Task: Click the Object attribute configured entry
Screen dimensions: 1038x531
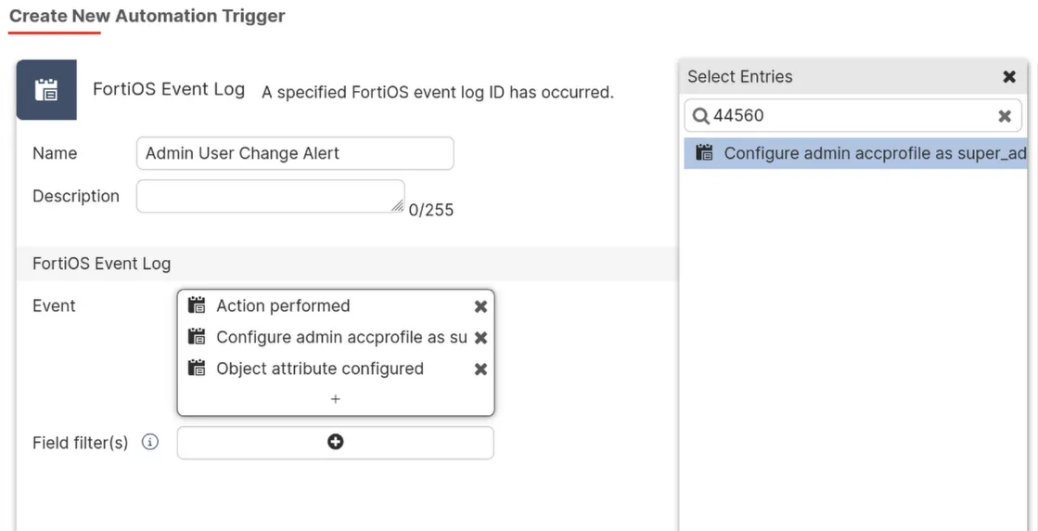Action: [337, 369]
